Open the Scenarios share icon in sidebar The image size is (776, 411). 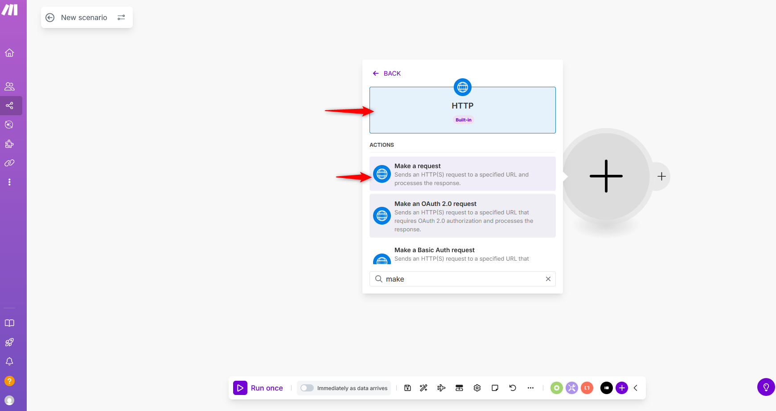click(x=9, y=106)
